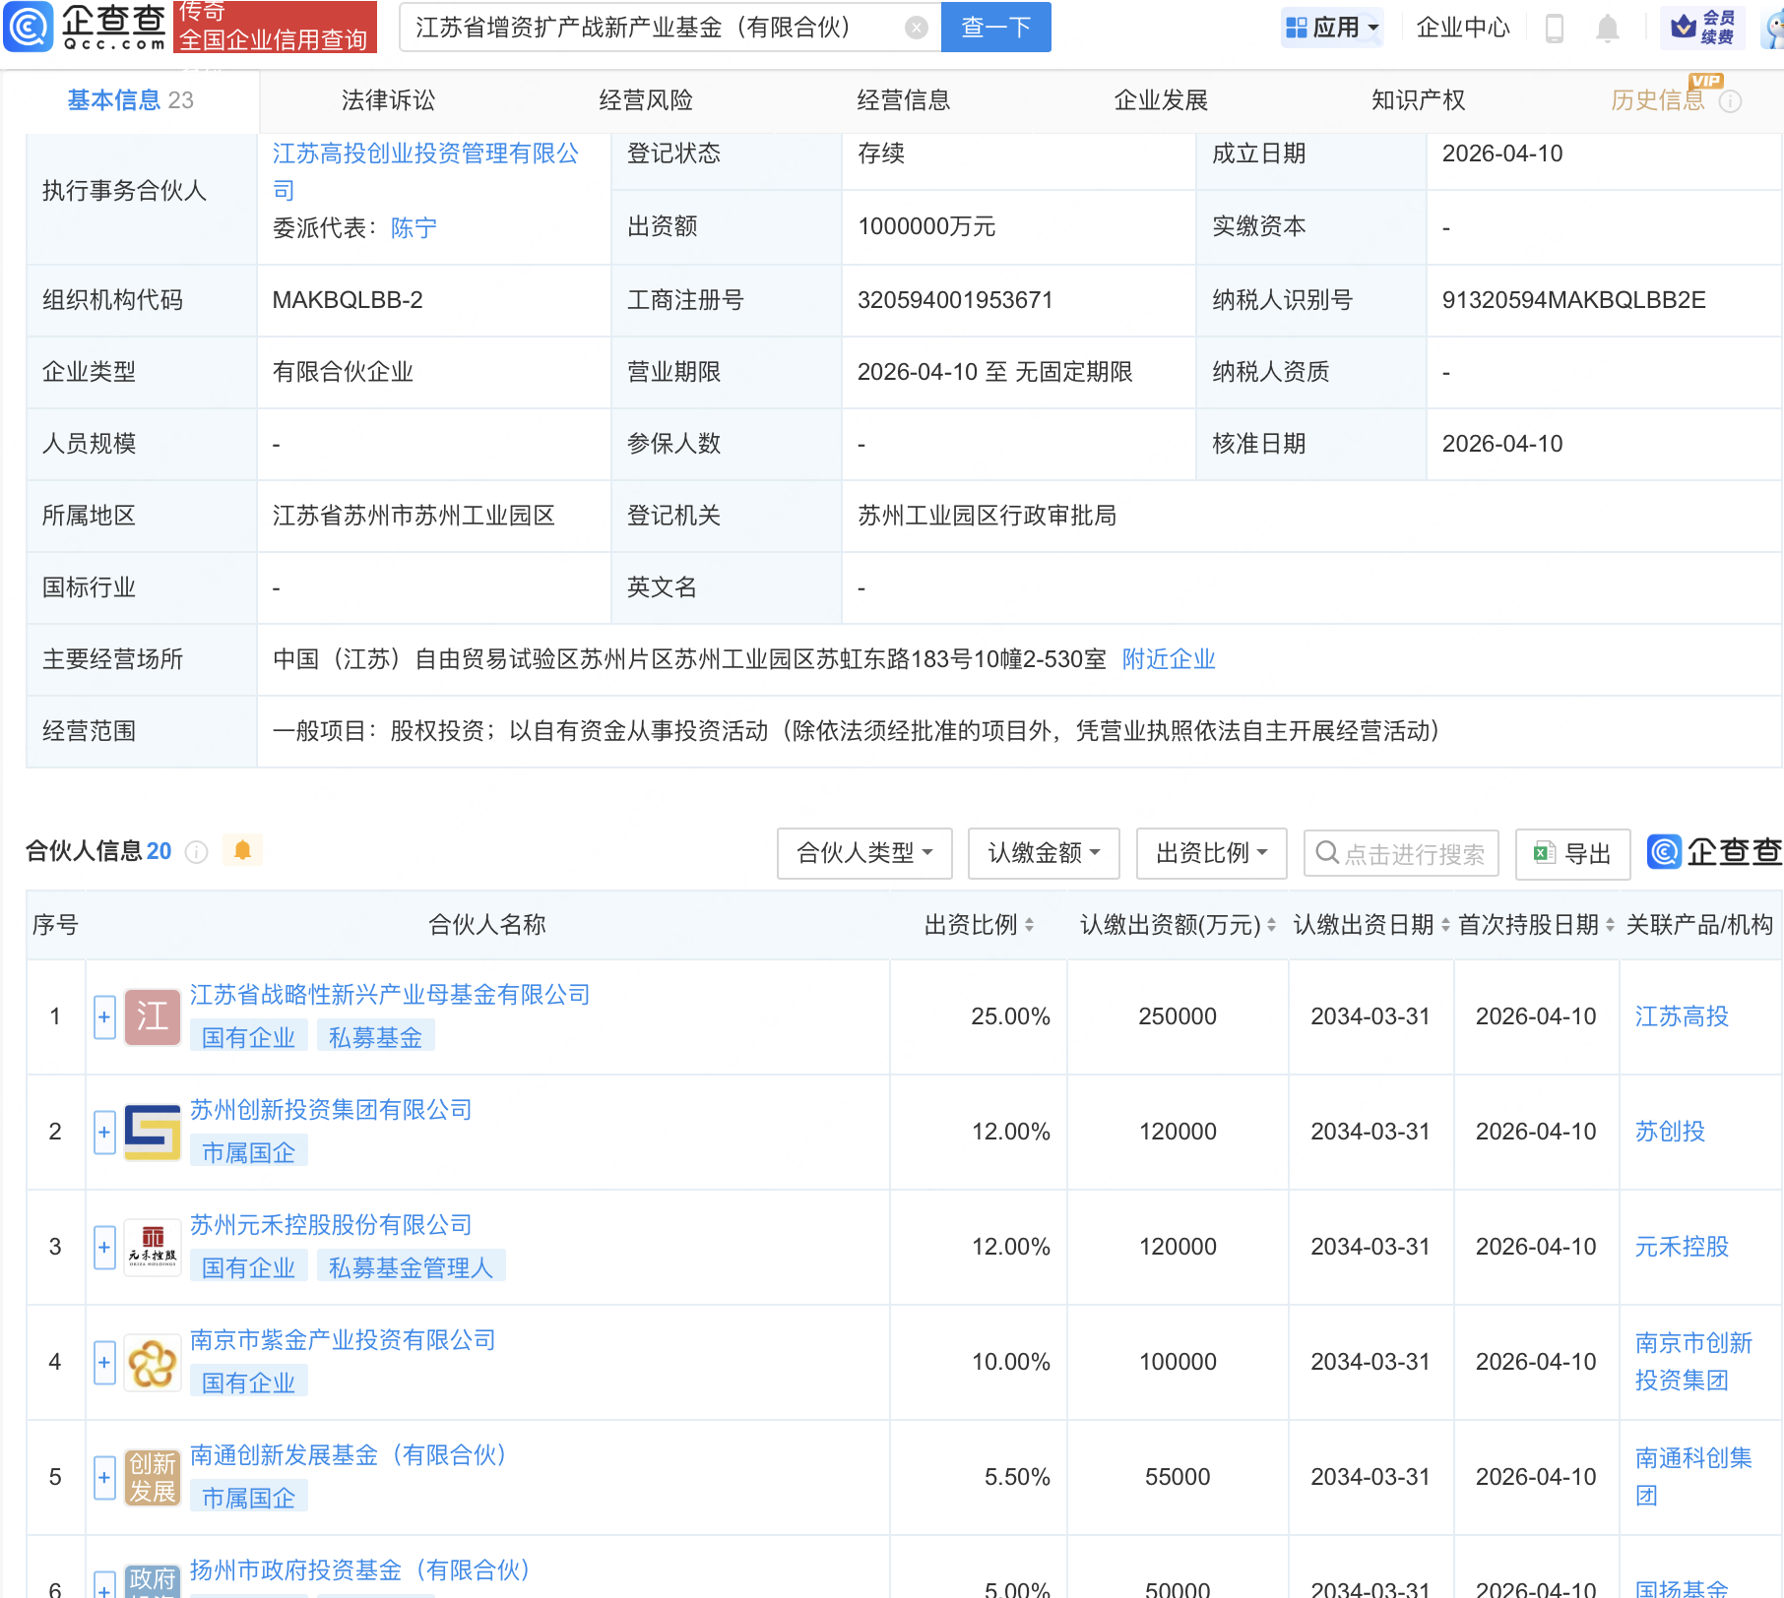Screen dimensions: 1784x1598
Task: Switch to the 法律诉讼 tab
Action: tap(387, 99)
